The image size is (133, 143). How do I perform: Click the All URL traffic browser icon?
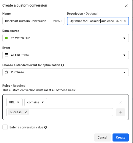coord(7,55)
